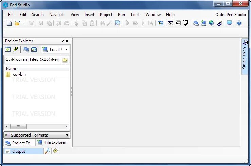Create a new file with the blank page icon
This screenshot has width=251, height=166.
tap(9, 23)
